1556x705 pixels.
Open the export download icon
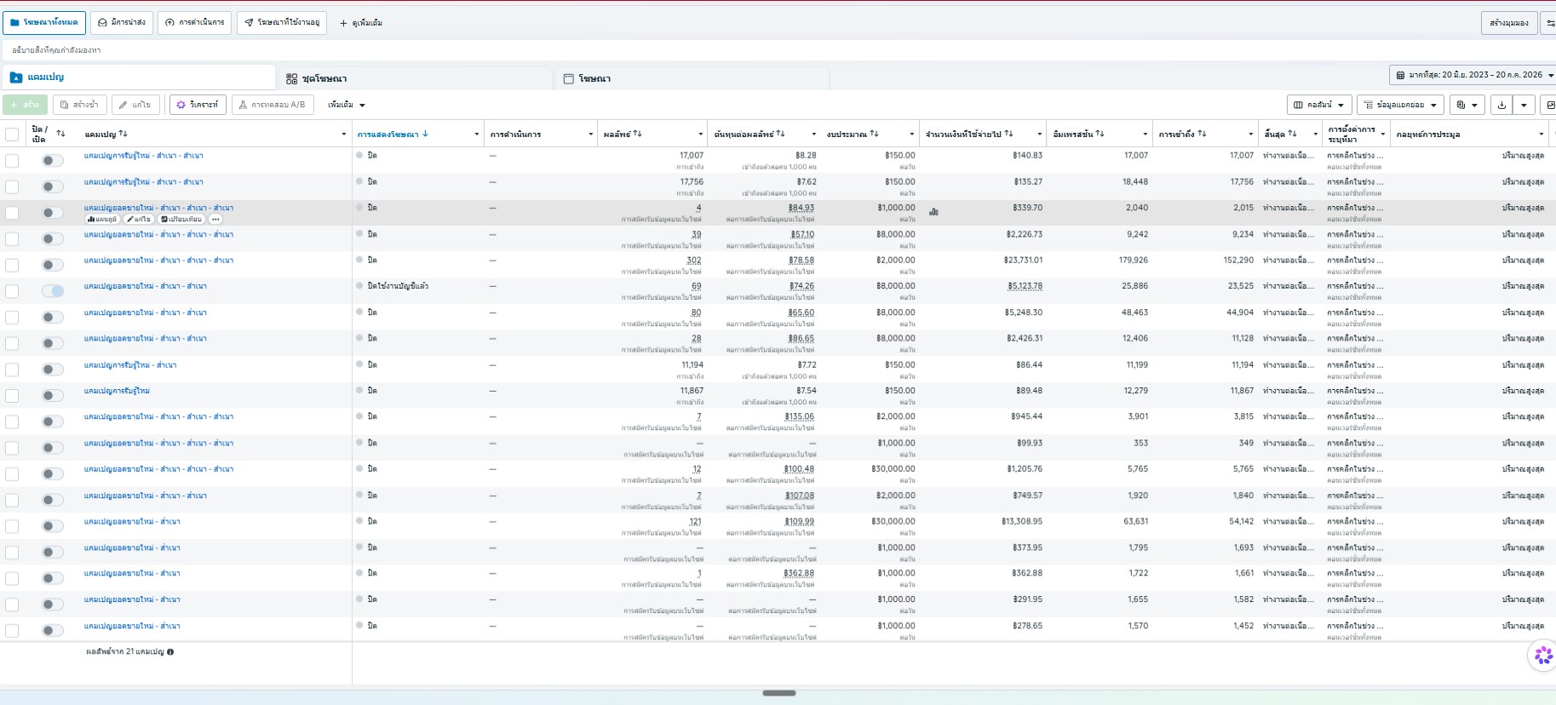1501,105
